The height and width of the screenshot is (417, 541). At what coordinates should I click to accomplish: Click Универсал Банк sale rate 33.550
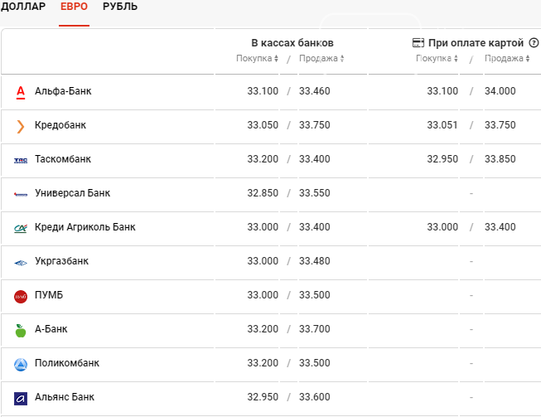315,193
